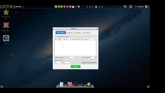Screen dimensions: 165x93
Task: Switch to the Страница tab
Action: pos(78,33)
